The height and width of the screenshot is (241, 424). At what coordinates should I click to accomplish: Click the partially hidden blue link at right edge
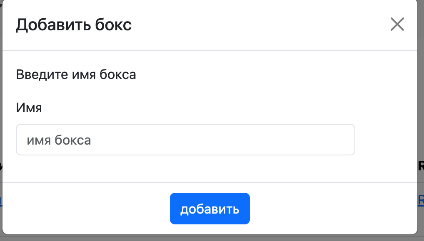pos(421,200)
